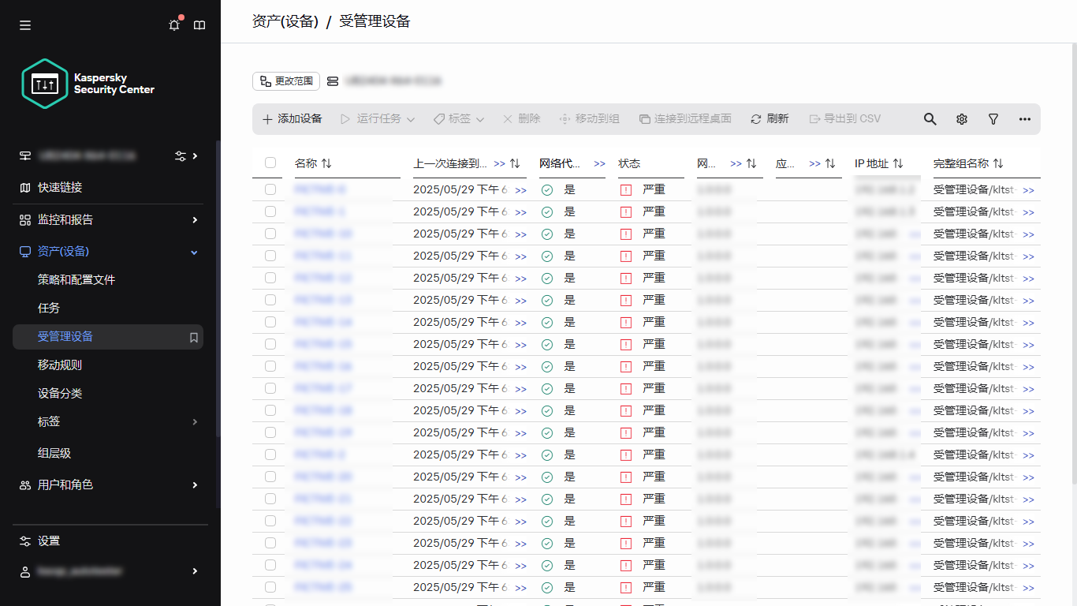Tick the checkbox on the last visible device row
The height and width of the screenshot is (606, 1077).
[x=270, y=587]
